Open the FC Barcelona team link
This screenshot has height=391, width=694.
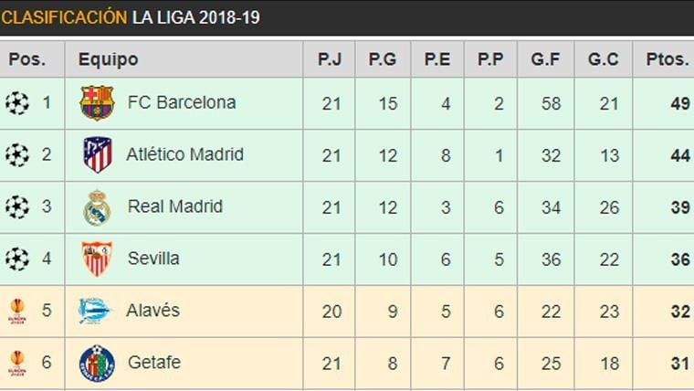coord(182,102)
